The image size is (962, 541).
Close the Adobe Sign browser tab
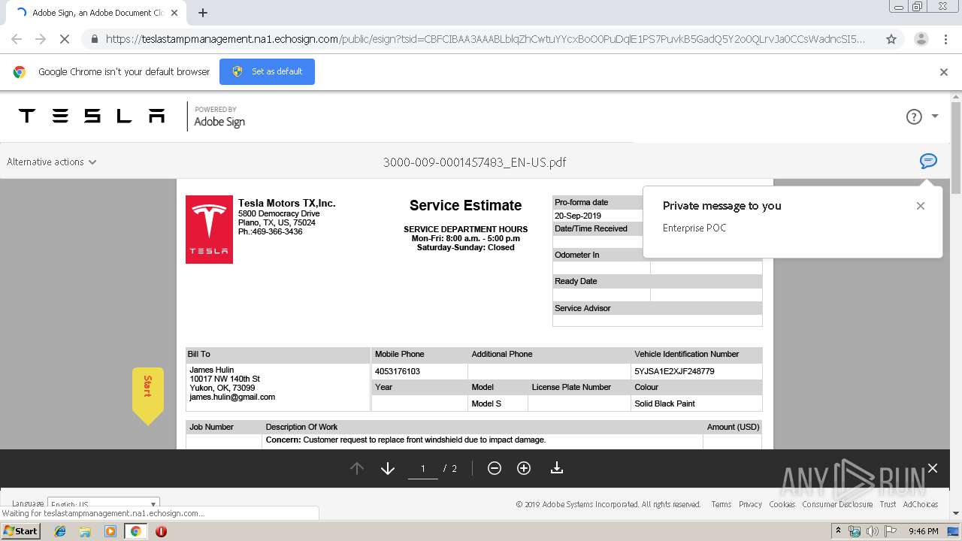[x=174, y=13]
